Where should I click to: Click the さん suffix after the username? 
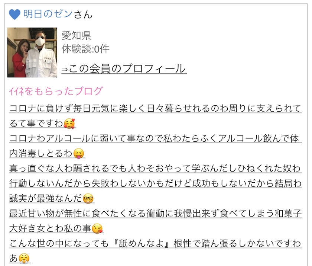pyautogui.click(x=83, y=15)
